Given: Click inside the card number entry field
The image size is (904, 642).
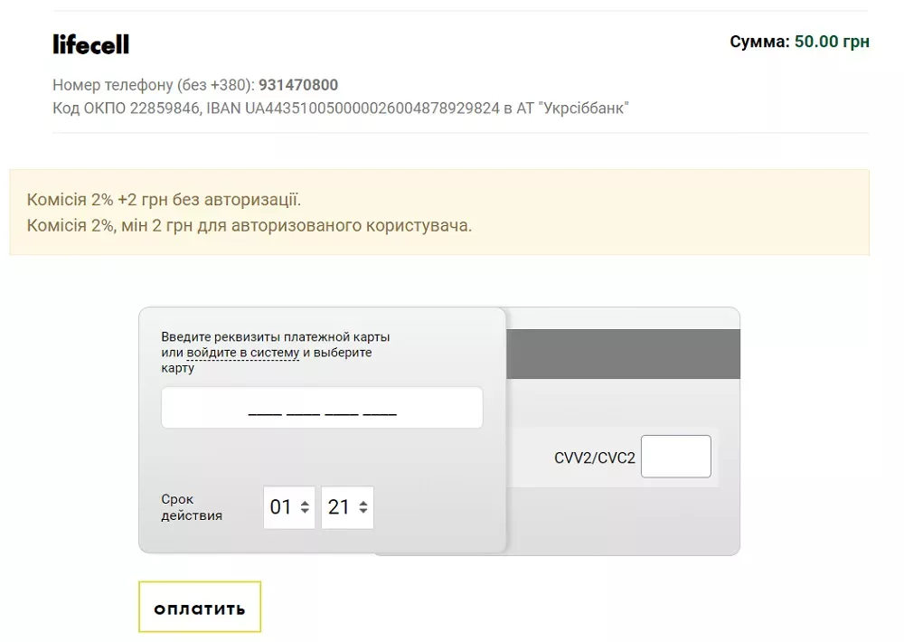Looking at the screenshot, I should tap(322, 407).
